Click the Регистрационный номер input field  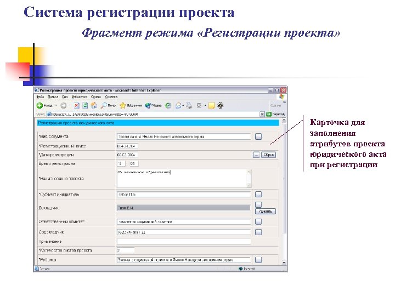(x=127, y=146)
